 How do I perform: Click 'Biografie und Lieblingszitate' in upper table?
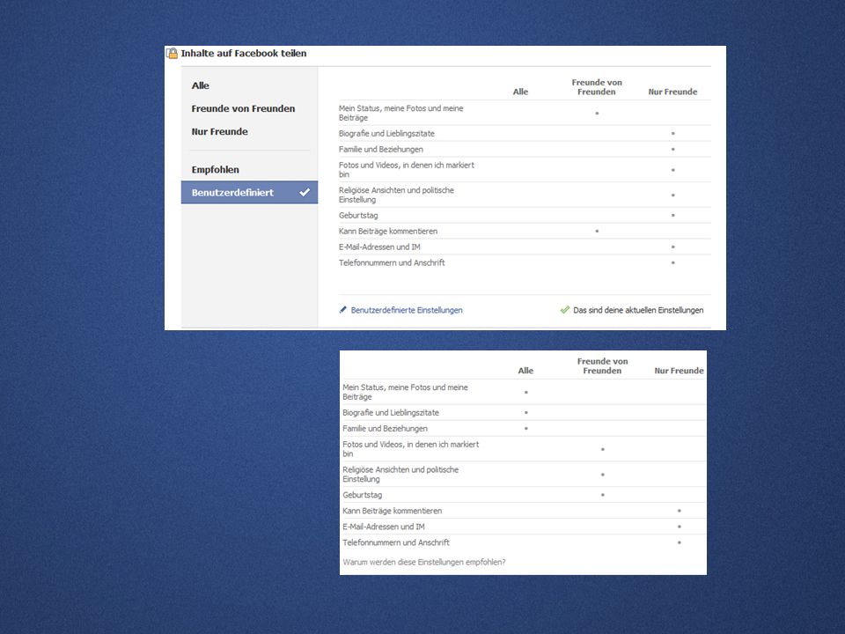(x=386, y=133)
